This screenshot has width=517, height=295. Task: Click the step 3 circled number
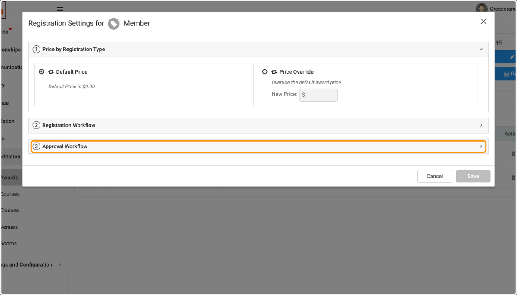click(x=37, y=146)
